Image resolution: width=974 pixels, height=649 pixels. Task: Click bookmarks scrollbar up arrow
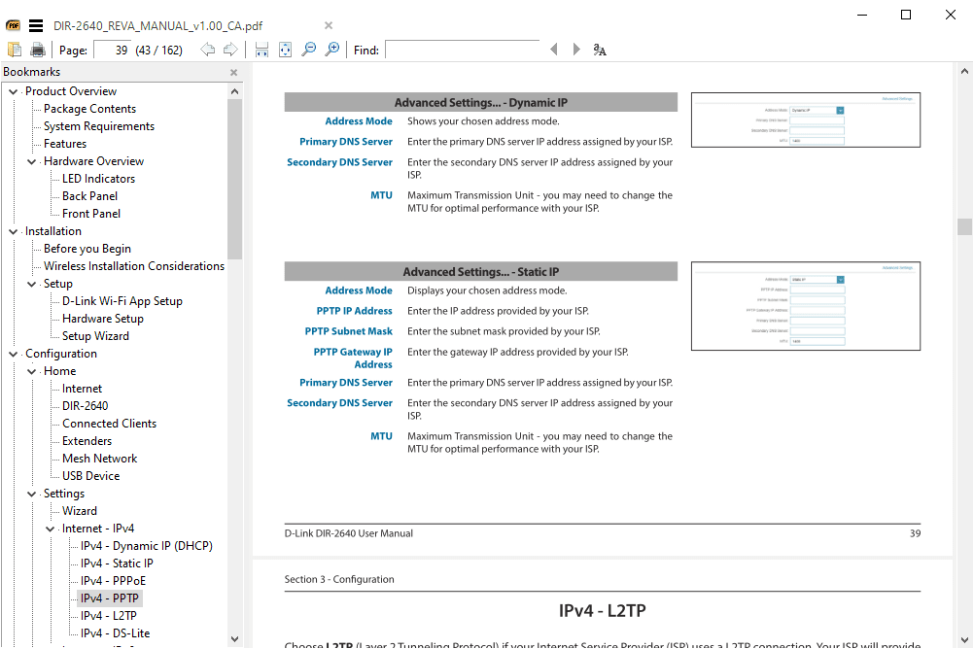tap(235, 91)
